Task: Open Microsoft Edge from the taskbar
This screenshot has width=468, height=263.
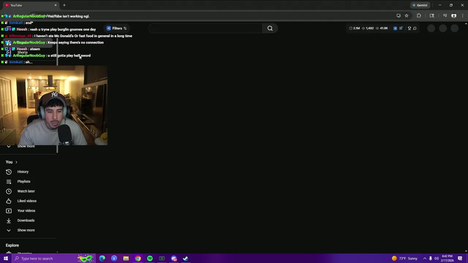Action: tap(102, 259)
